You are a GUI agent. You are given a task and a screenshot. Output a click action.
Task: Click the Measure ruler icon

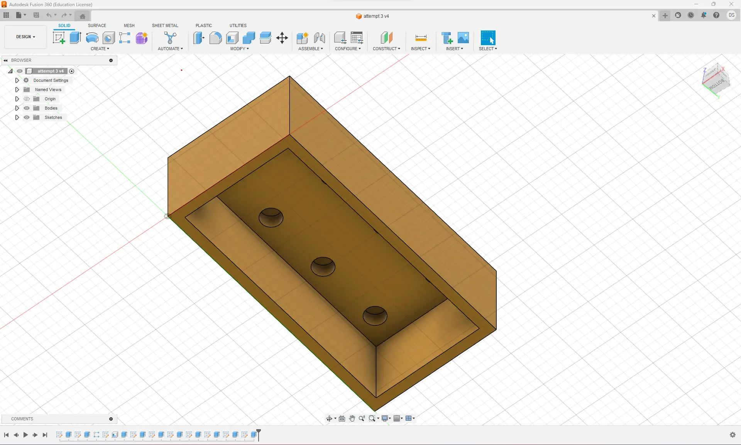[x=421, y=38]
